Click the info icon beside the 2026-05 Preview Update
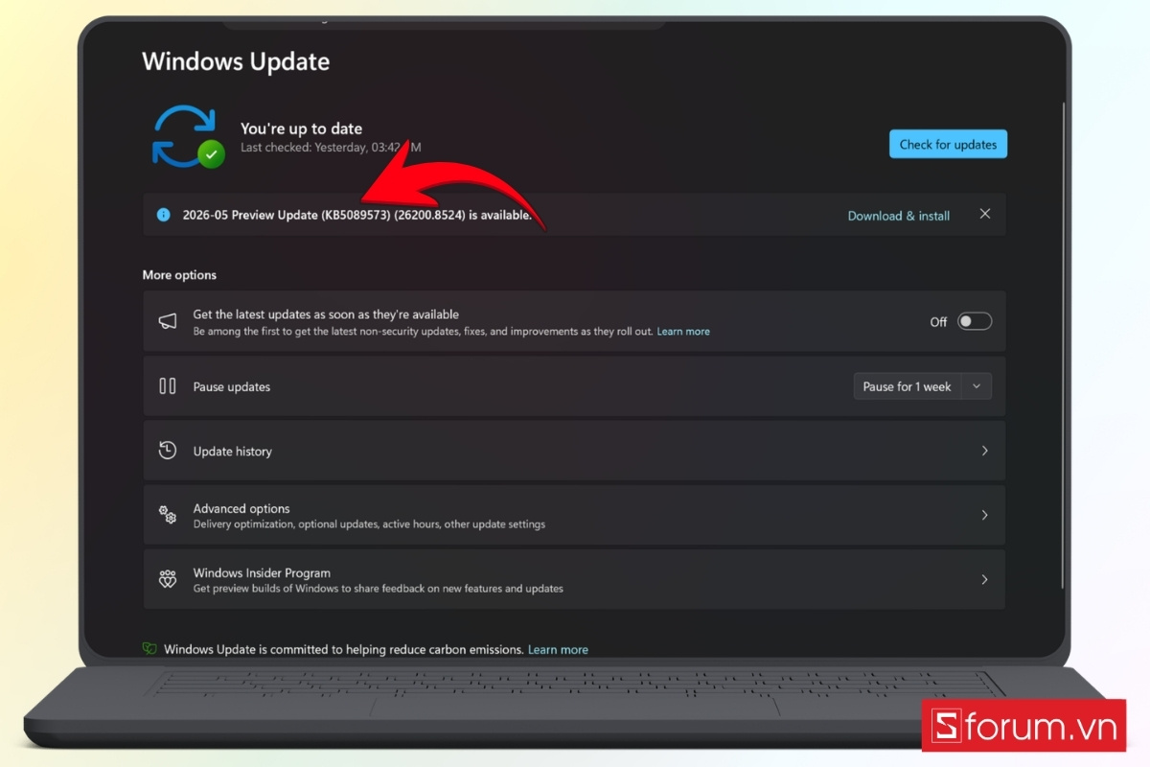The width and height of the screenshot is (1150, 767). tap(164, 215)
